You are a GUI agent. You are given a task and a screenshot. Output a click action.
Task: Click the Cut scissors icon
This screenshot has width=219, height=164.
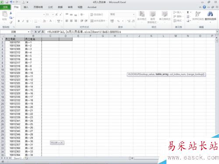(11, 13)
